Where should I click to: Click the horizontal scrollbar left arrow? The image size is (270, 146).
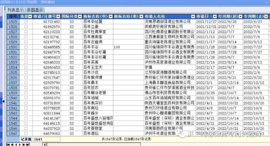click(44, 145)
